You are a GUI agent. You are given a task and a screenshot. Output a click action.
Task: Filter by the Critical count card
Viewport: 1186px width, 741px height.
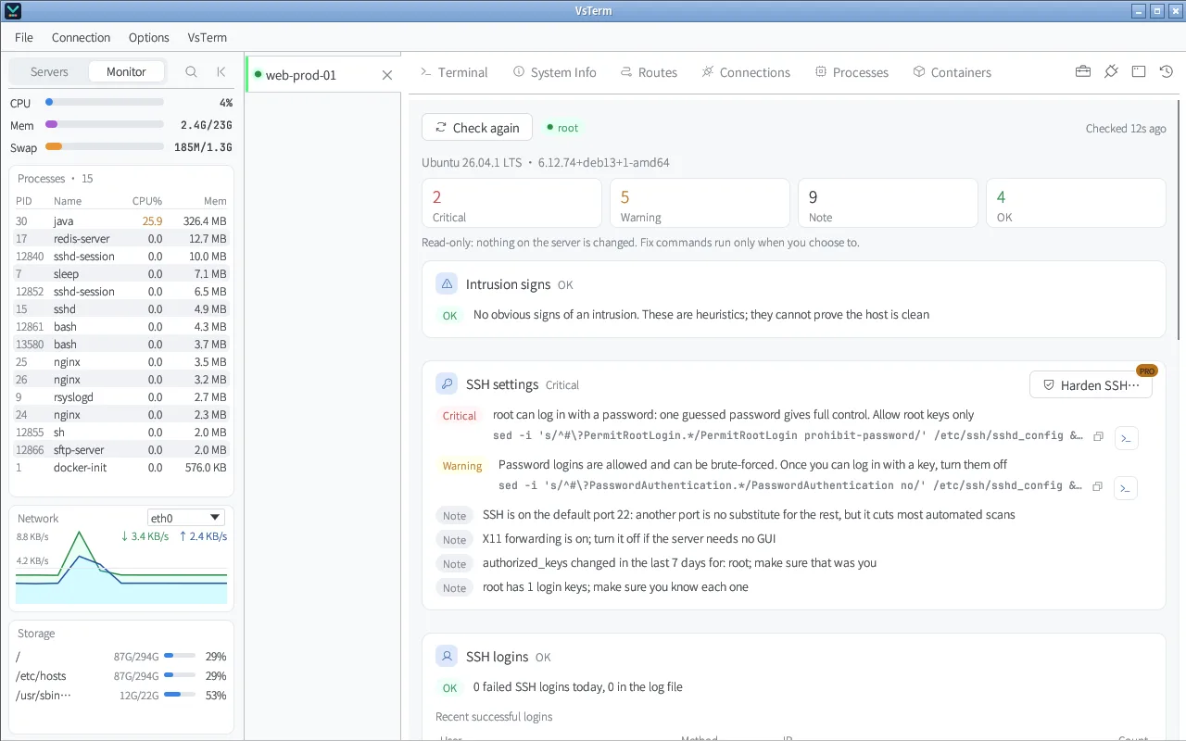click(511, 203)
